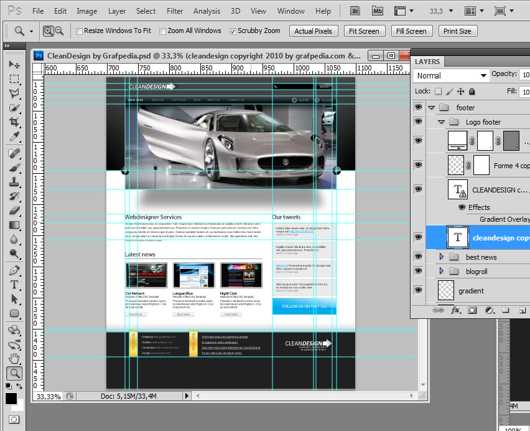Open the File menu
This screenshot has height=431, width=530.
[38, 11]
